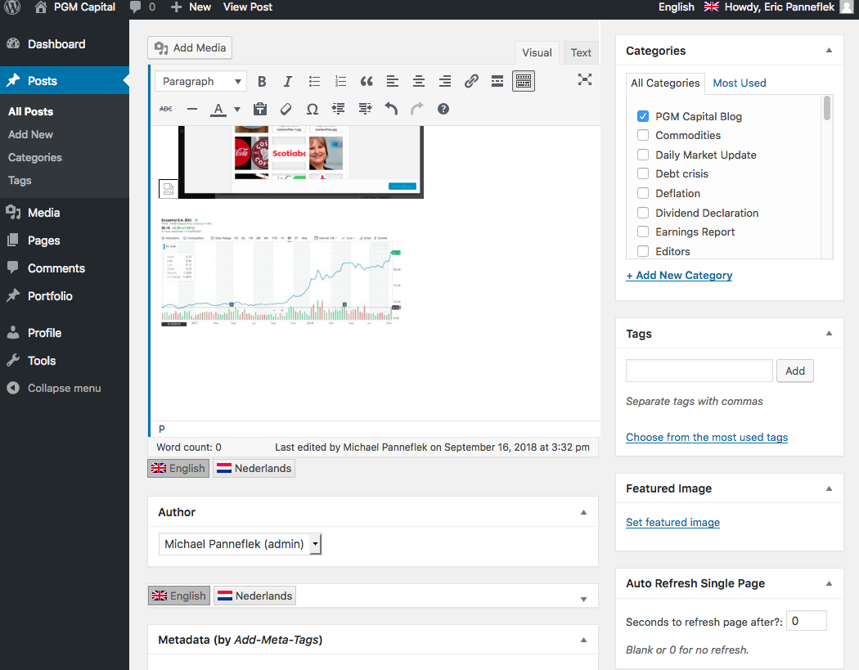Viewport: 859px width, 670px height.
Task: Uncheck the PGM Capital Blog category
Action: click(643, 116)
